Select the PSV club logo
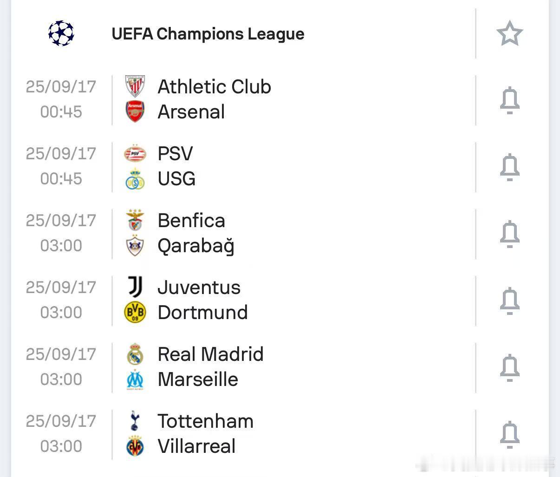The width and height of the screenshot is (560, 477). (x=135, y=153)
